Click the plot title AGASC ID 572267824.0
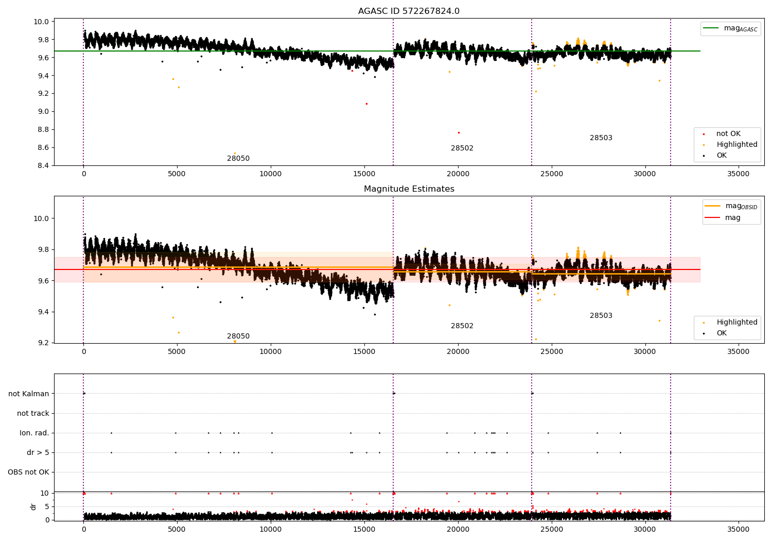The image size is (772, 541). click(409, 11)
